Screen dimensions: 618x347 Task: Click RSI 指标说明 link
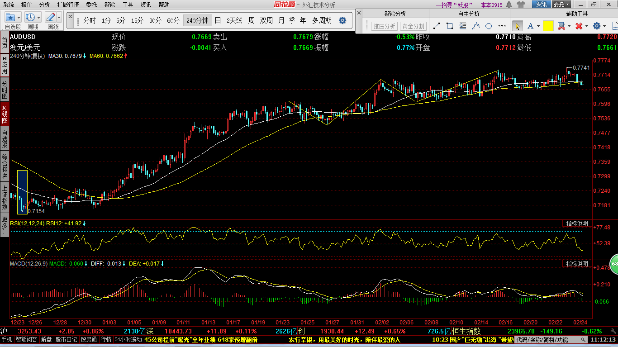577,223
